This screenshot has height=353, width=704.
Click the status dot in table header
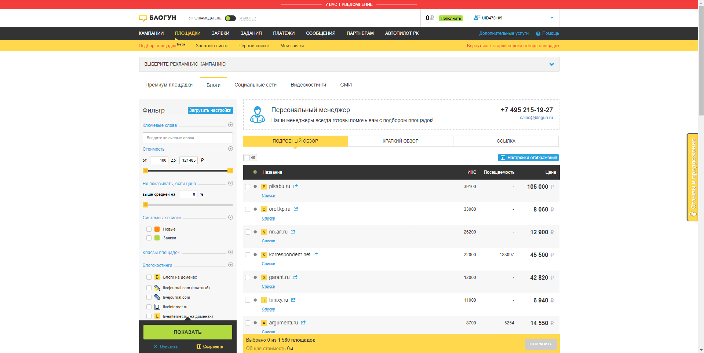[255, 172]
